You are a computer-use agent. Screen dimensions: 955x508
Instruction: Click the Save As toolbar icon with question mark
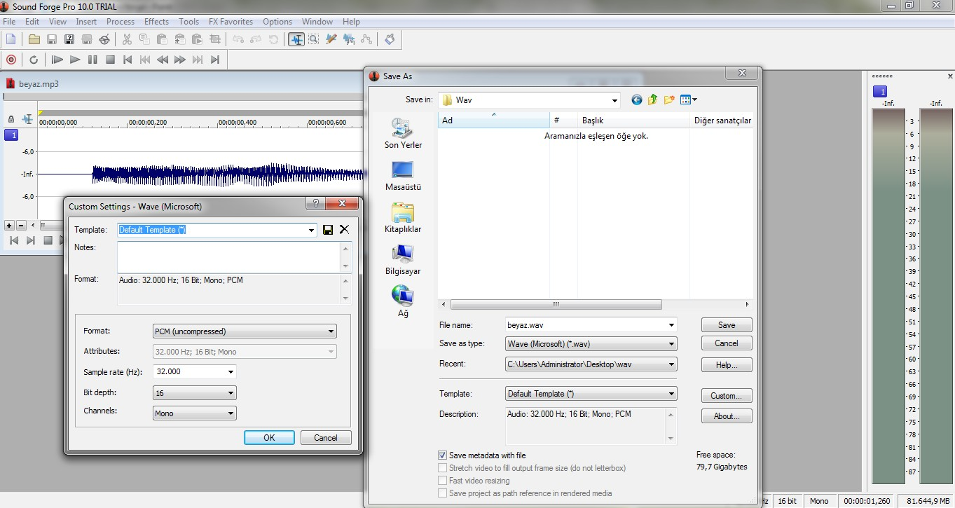69,39
